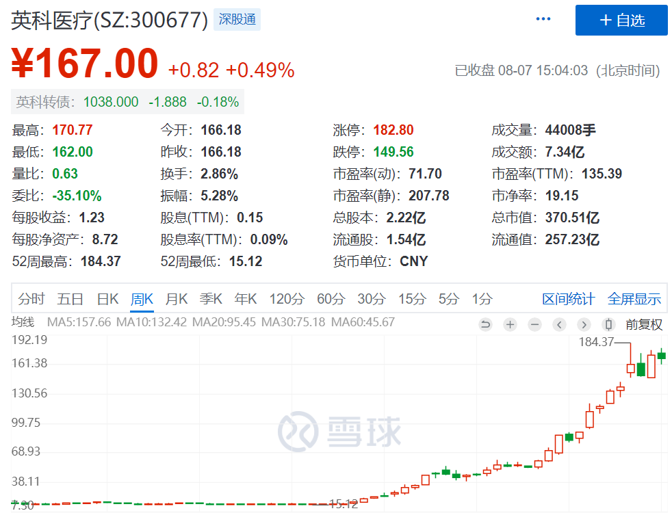The image size is (672, 513).
Task: Switch to the 60分 chart tab
Action: pos(331,299)
